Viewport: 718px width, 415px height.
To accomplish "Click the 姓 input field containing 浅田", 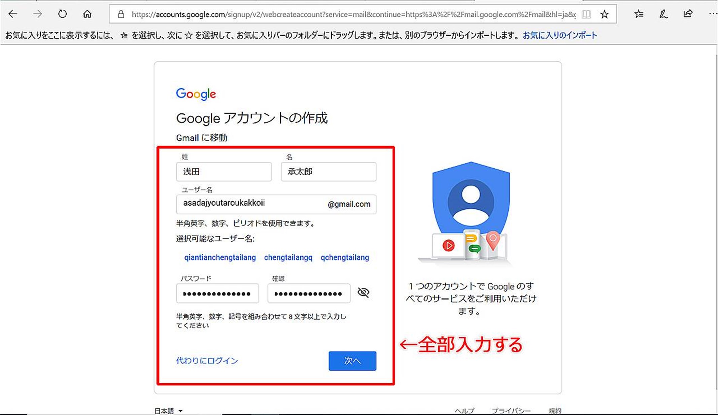I will tap(224, 172).
